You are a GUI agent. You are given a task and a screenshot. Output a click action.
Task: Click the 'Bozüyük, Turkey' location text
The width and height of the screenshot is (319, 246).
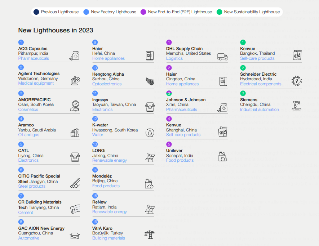(107, 233)
